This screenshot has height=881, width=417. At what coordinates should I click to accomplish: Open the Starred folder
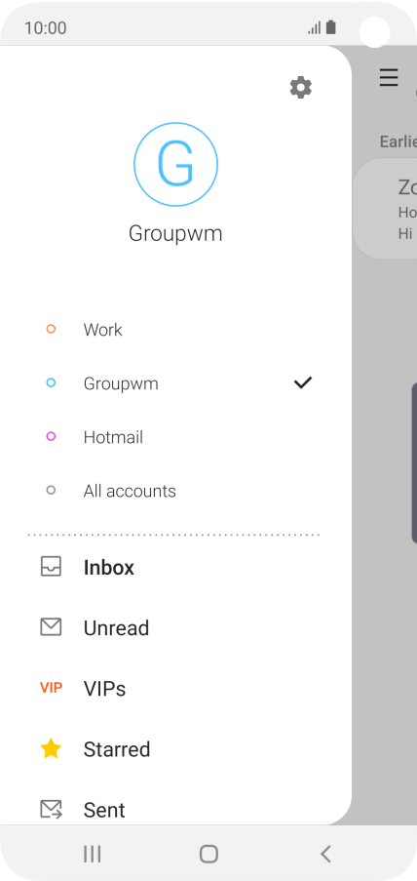tap(175, 749)
